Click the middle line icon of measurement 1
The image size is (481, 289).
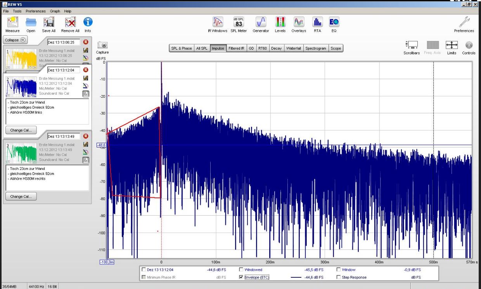[x=86, y=58]
